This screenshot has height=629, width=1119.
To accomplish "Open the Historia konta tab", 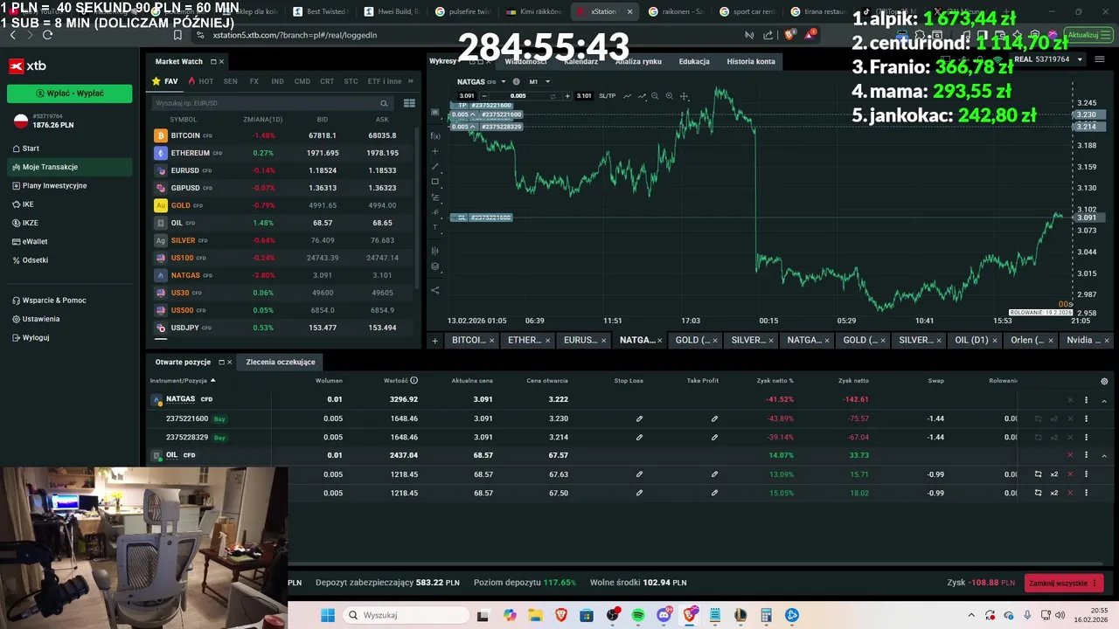I will tap(751, 61).
